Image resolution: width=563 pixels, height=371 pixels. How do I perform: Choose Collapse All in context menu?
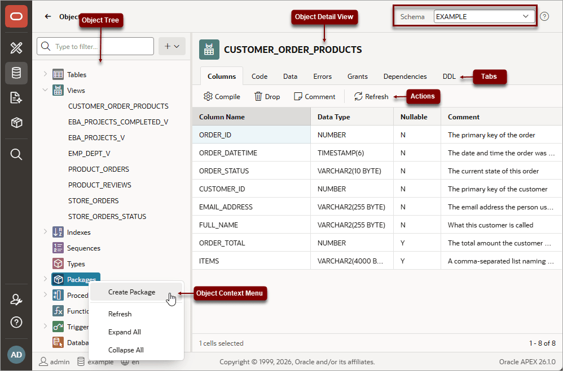[136, 350]
